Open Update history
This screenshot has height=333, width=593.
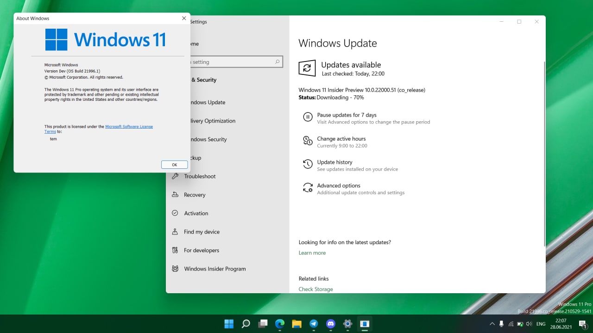(334, 162)
